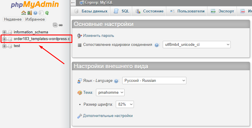
Task: Open the phpMyAdmin documentation help icon
Action: pyautogui.click(x=35, y=13)
